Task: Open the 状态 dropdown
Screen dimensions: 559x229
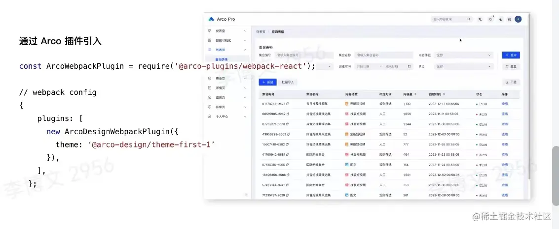Action: point(464,66)
